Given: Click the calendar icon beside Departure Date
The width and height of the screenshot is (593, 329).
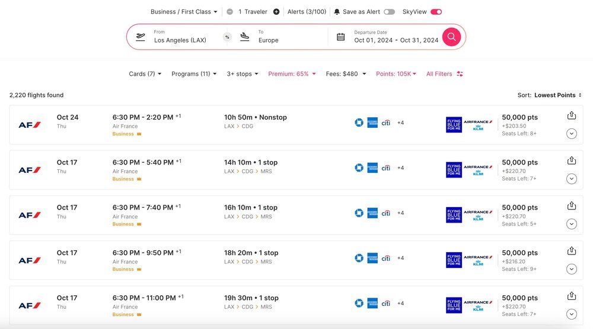Looking at the screenshot, I should coord(340,37).
